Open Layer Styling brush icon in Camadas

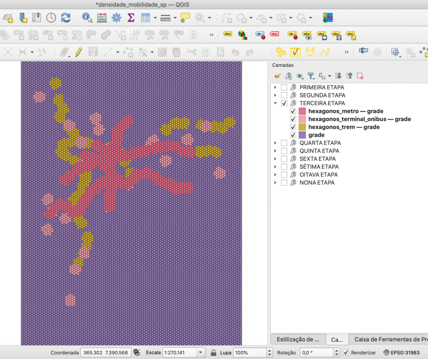[x=278, y=76]
